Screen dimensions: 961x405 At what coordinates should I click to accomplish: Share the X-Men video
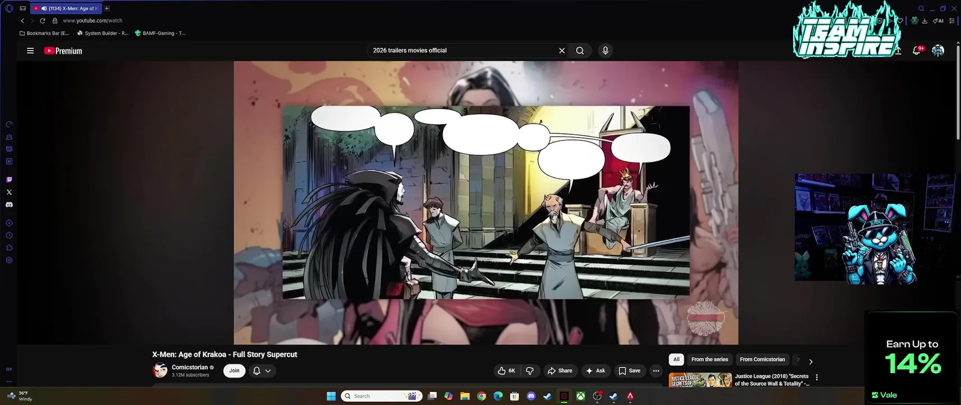[560, 371]
